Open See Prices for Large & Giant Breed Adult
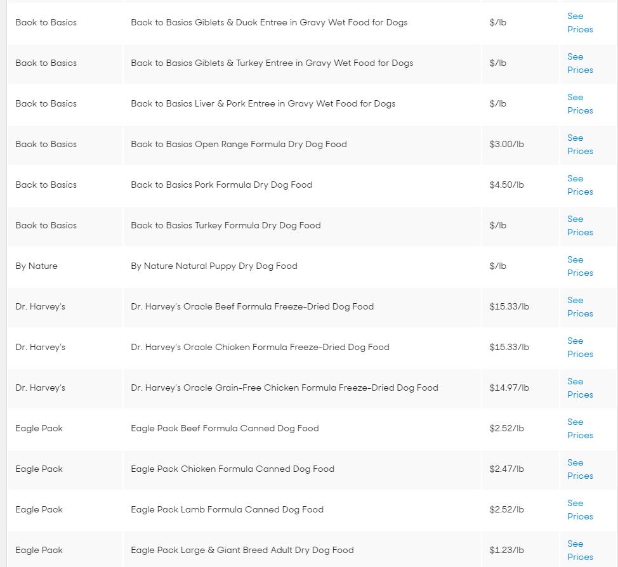Screen dimensions: 618x567 coord(580,551)
